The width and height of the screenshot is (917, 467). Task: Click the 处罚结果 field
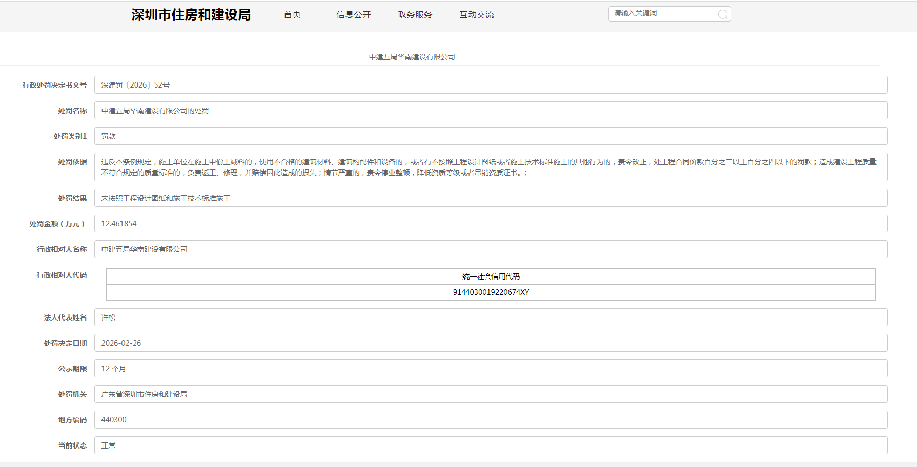pos(491,198)
